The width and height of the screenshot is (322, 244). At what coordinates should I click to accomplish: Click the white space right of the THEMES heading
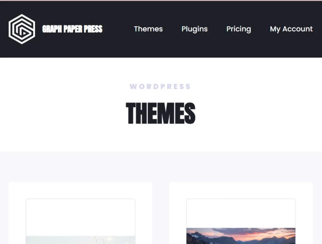(259, 113)
